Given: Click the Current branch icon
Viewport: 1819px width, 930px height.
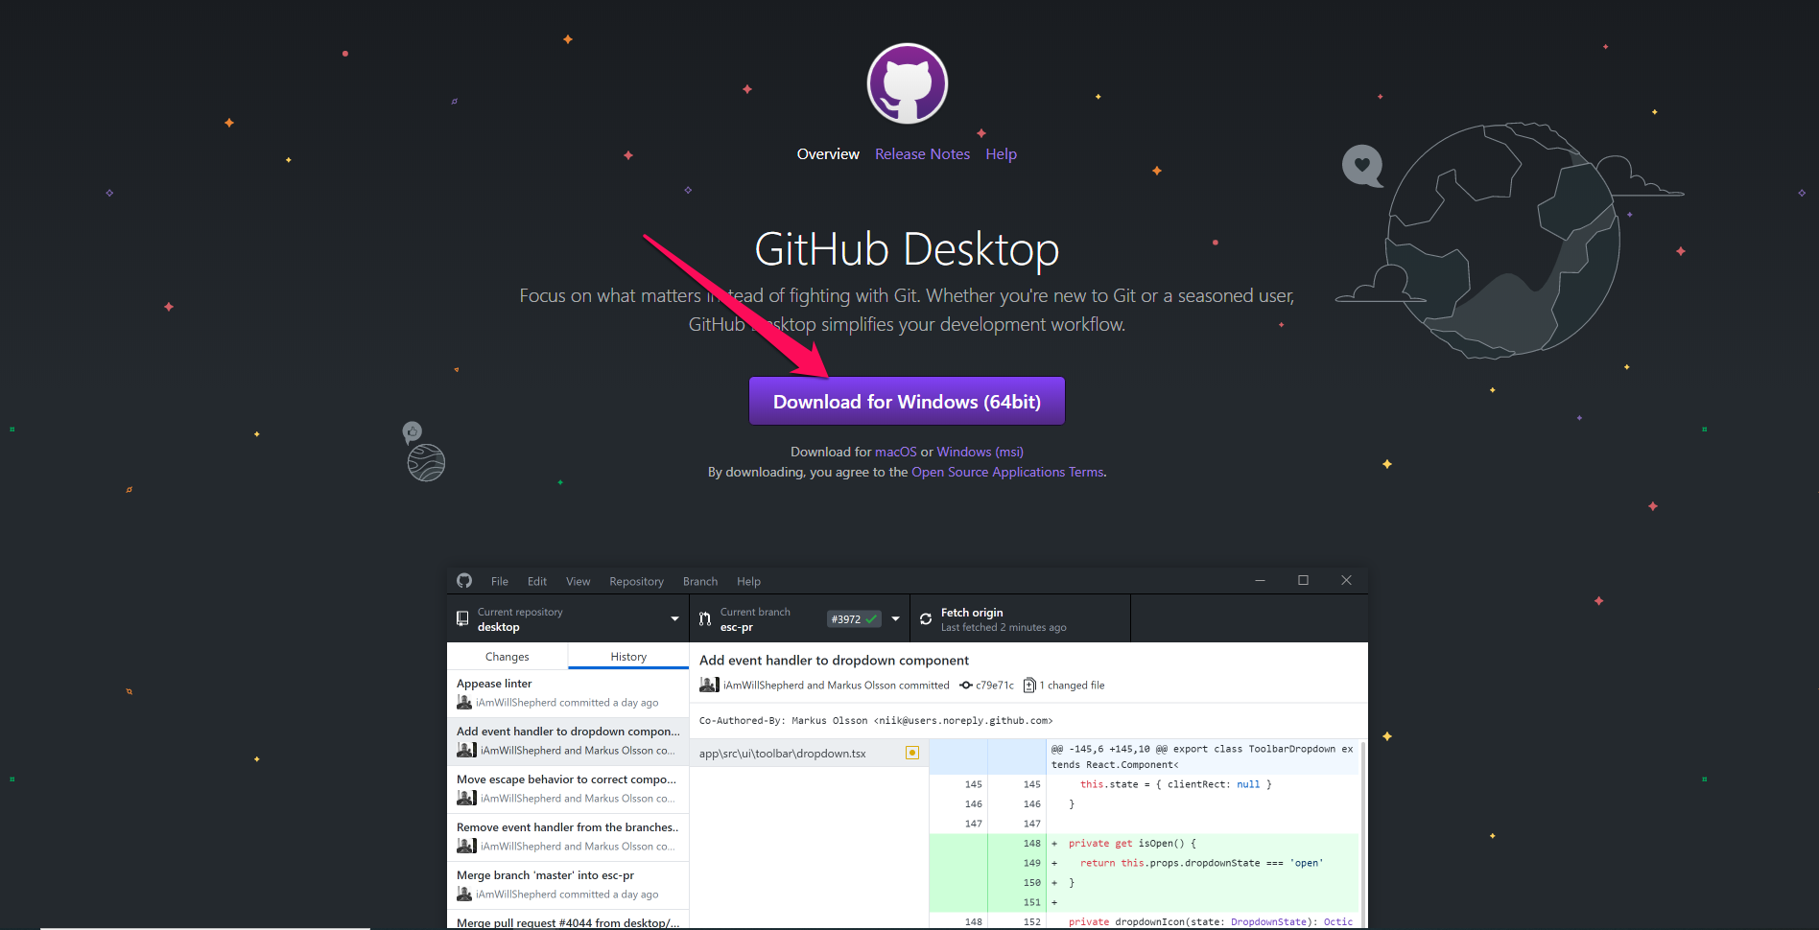Looking at the screenshot, I should (705, 619).
